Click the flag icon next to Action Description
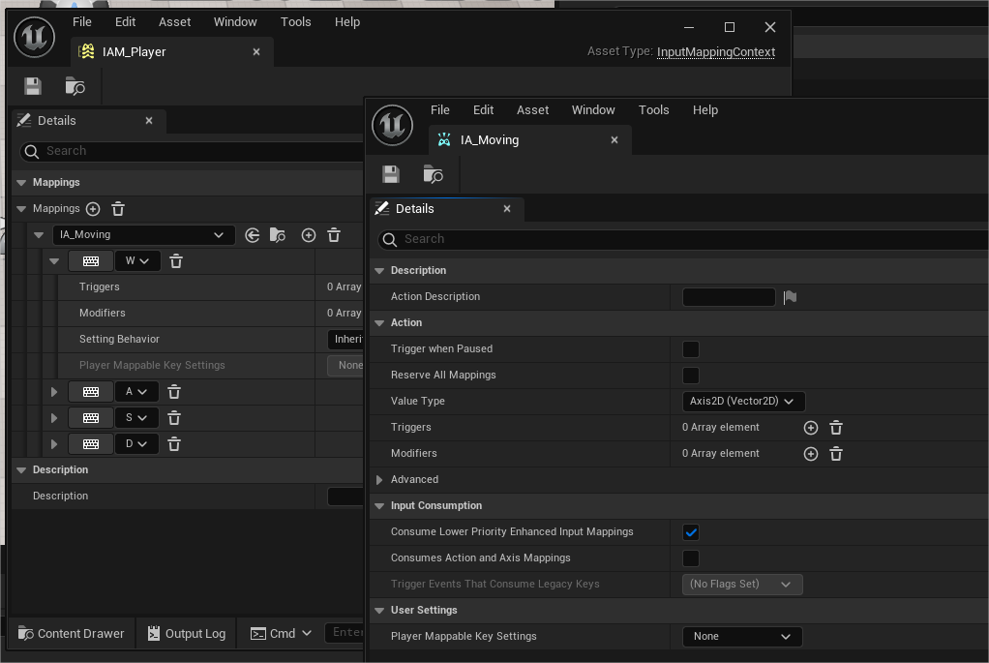This screenshot has width=989, height=663. [790, 297]
